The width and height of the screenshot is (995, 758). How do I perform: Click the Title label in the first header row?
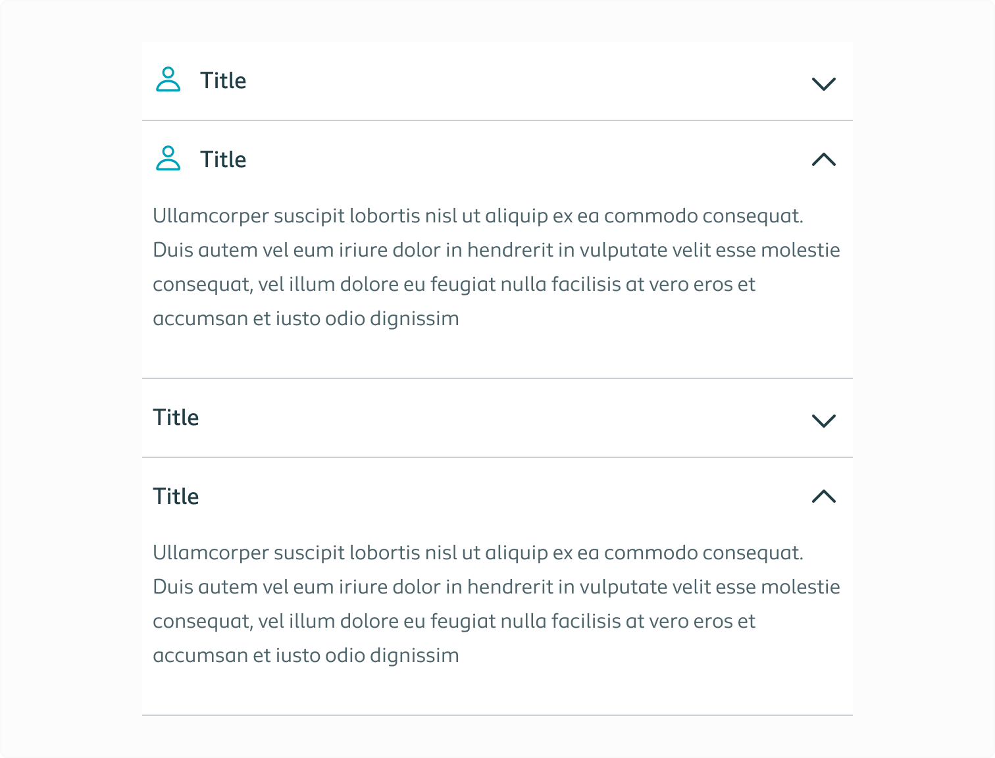[x=223, y=81]
